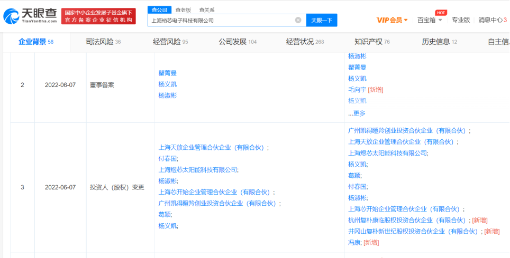
Task: Select the 历史信息 tab
Action: point(440,42)
